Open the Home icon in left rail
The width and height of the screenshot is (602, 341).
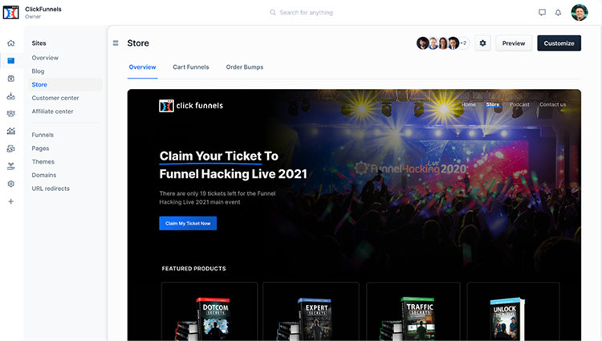click(11, 43)
